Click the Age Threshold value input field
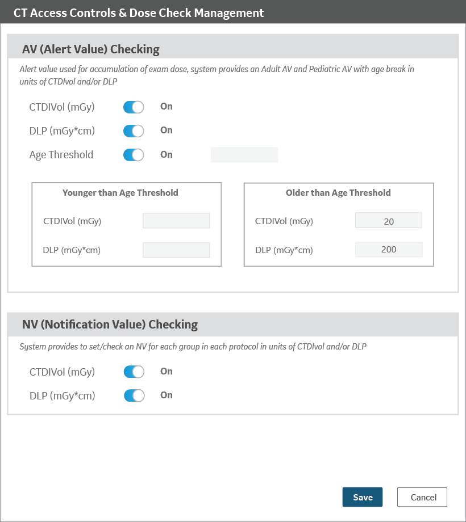 point(244,155)
